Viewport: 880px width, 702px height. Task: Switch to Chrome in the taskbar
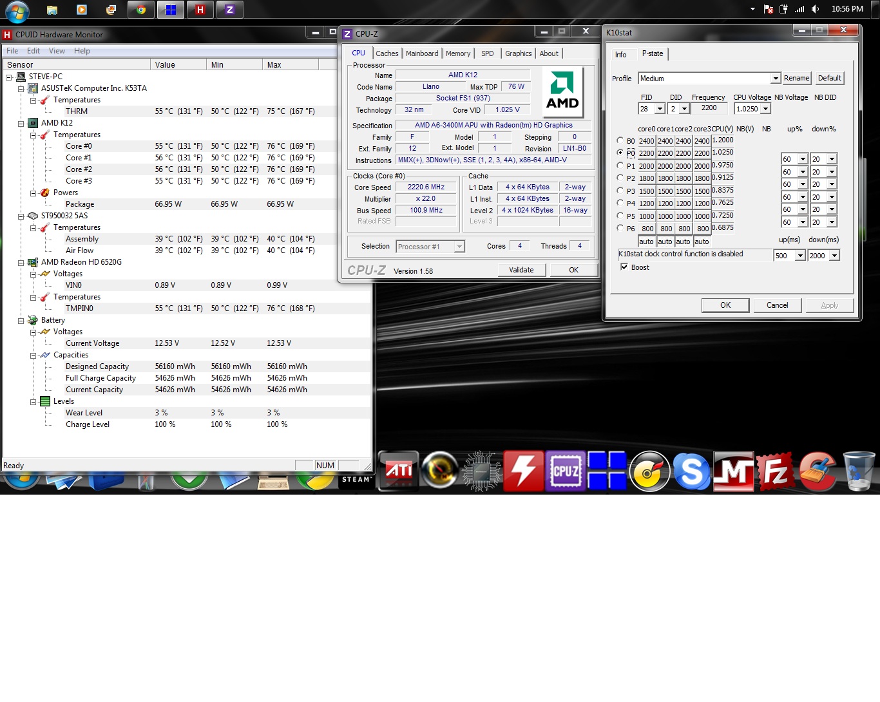[141, 10]
